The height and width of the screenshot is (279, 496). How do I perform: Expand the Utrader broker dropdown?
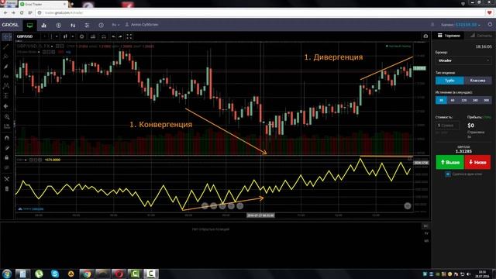[x=463, y=60]
